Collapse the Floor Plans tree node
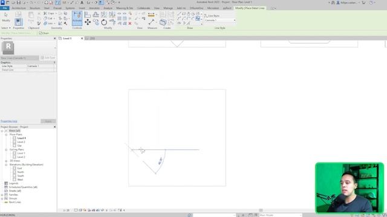The image size is (387, 217). pos(6,134)
